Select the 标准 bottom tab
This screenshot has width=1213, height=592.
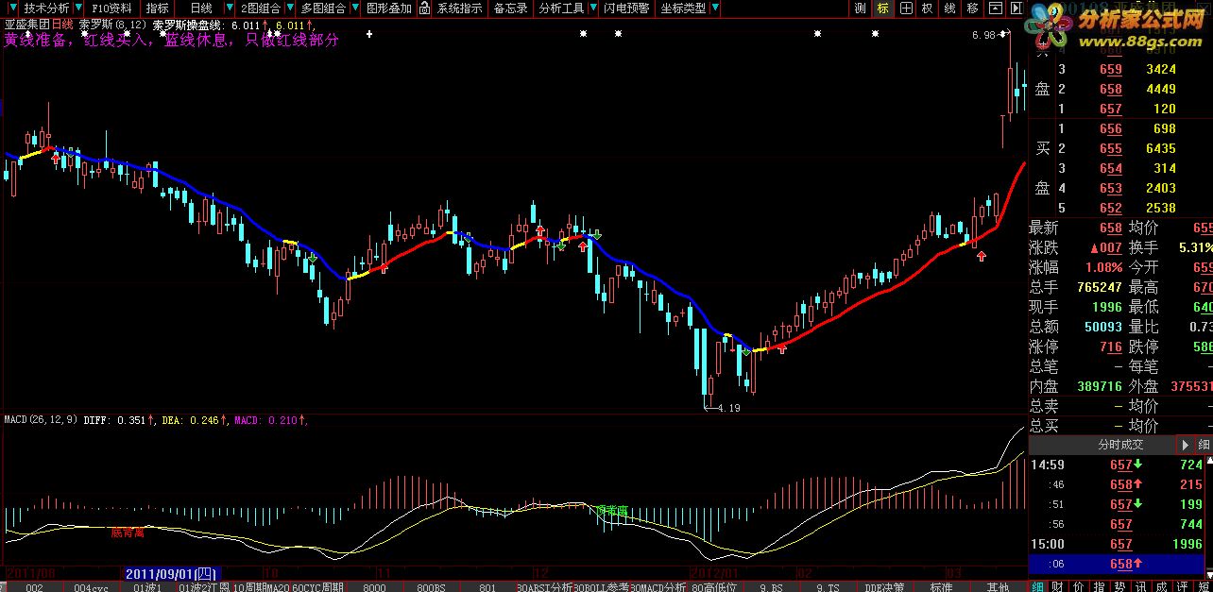coord(941,586)
